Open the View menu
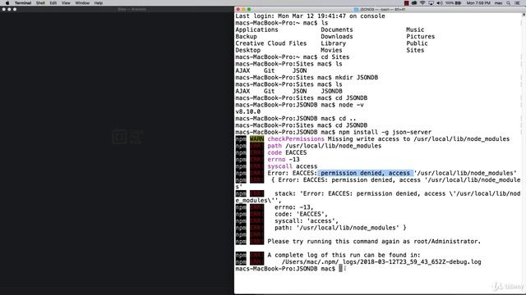This screenshot has width=526, height=295. pyautogui.click(x=66, y=3)
